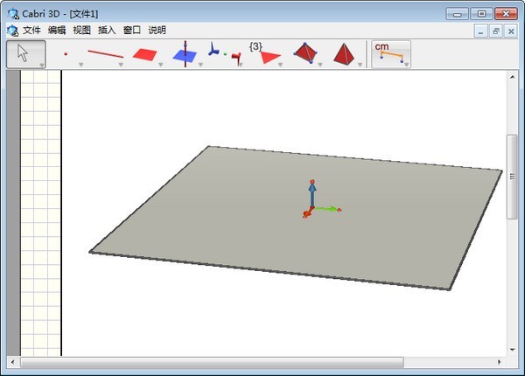Select the Polyhedron tool

(x=305, y=53)
